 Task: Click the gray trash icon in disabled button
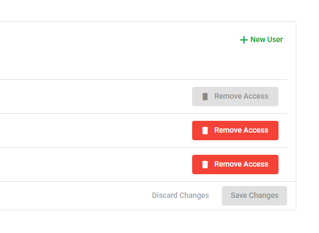(205, 97)
